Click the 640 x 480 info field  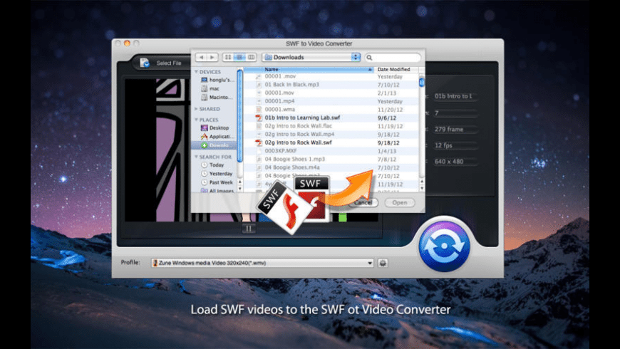[x=455, y=162]
